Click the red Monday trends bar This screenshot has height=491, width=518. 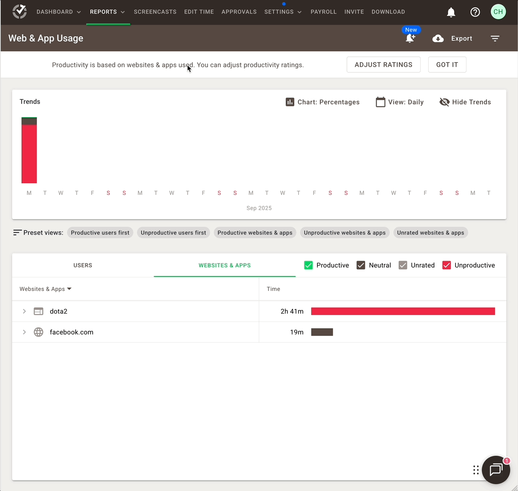[29, 154]
